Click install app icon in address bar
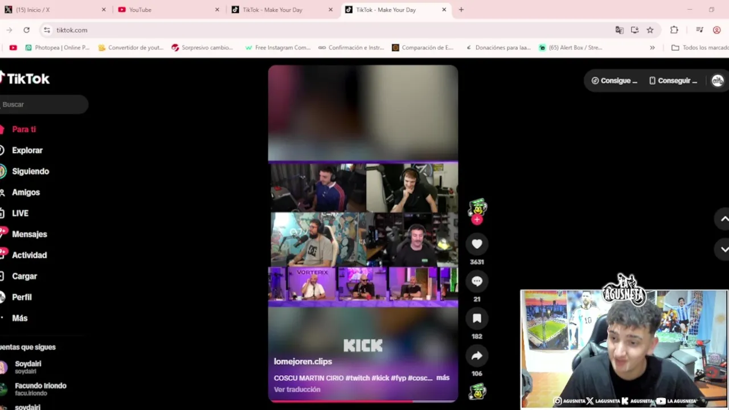 634,30
